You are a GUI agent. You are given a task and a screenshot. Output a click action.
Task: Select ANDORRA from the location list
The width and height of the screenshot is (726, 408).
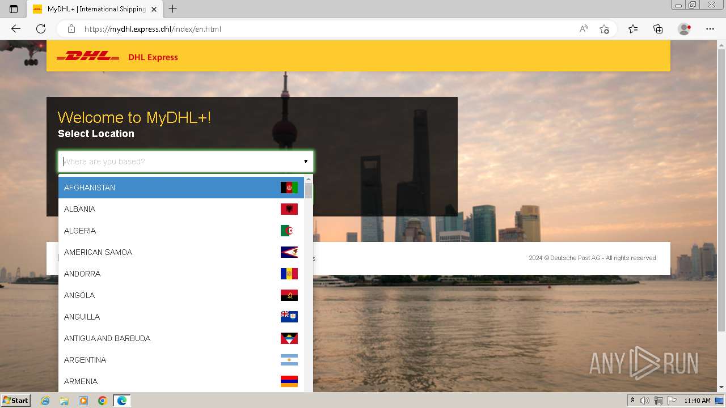pos(181,274)
